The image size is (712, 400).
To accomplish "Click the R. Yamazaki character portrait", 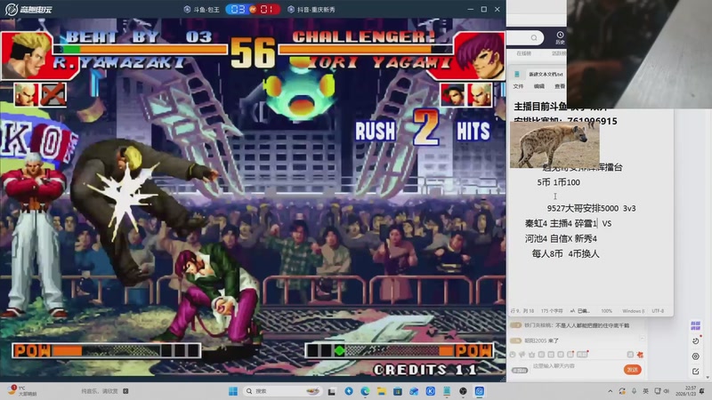I will coord(27,55).
